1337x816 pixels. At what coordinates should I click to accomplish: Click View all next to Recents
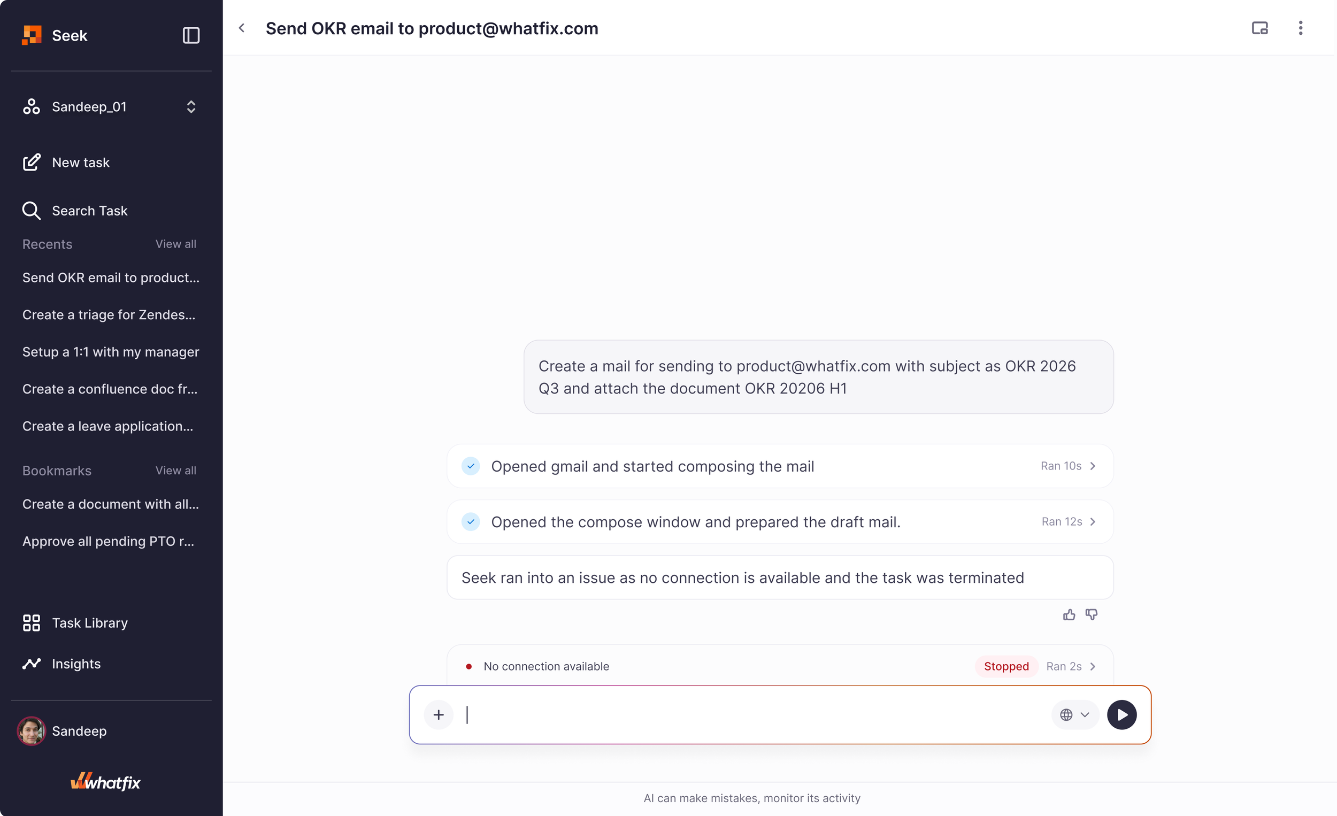tap(176, 244)
